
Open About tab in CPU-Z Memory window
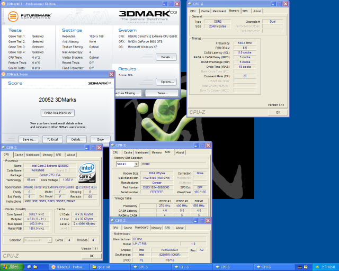point(257,11)
